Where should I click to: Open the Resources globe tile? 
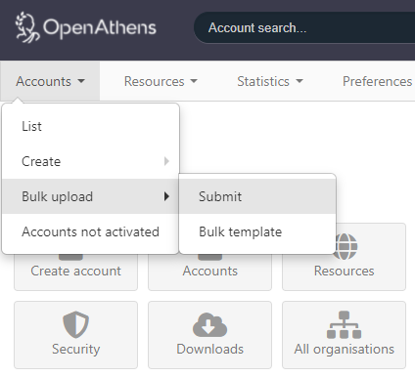[x=344, y=257]
